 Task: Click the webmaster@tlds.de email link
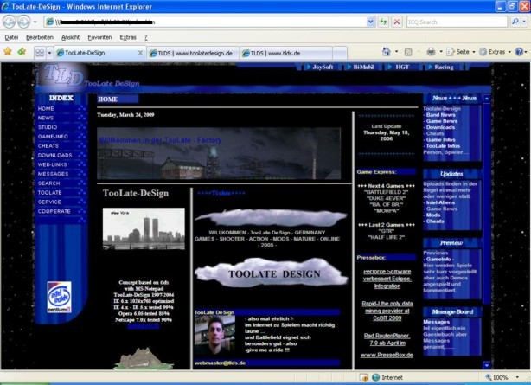[220, 363]
